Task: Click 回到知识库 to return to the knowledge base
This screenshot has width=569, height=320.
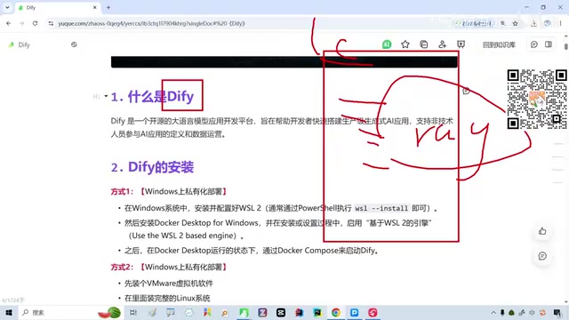Action: [499, 44]
